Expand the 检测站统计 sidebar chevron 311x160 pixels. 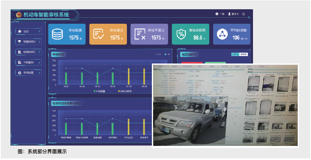[x=39, y=52]
